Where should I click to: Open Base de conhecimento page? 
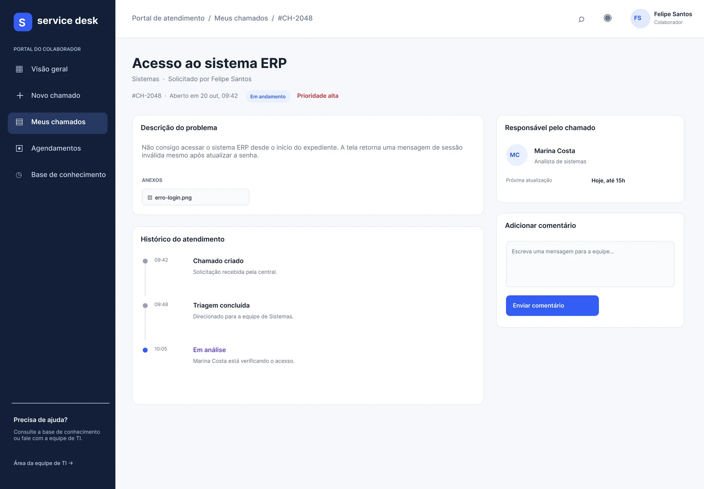click(58, 175)
